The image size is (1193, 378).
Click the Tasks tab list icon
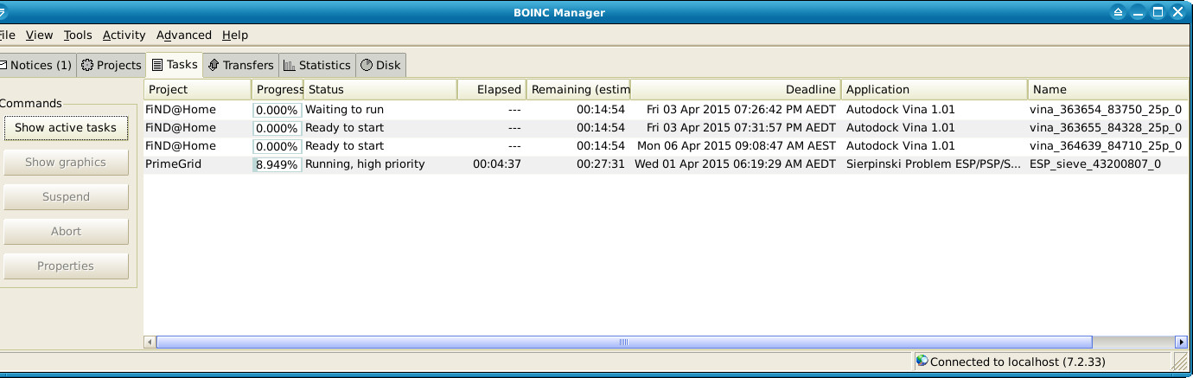pos(157,64)
